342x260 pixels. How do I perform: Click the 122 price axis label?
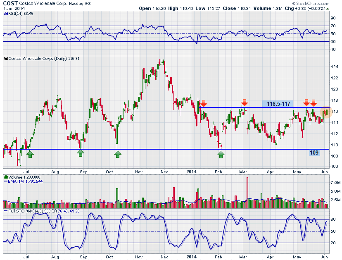(335, 78)
